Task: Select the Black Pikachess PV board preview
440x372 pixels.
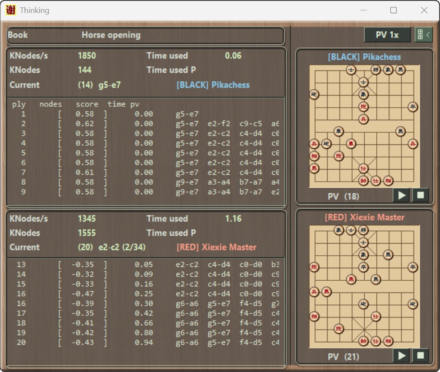Action: tap(364, 126)
